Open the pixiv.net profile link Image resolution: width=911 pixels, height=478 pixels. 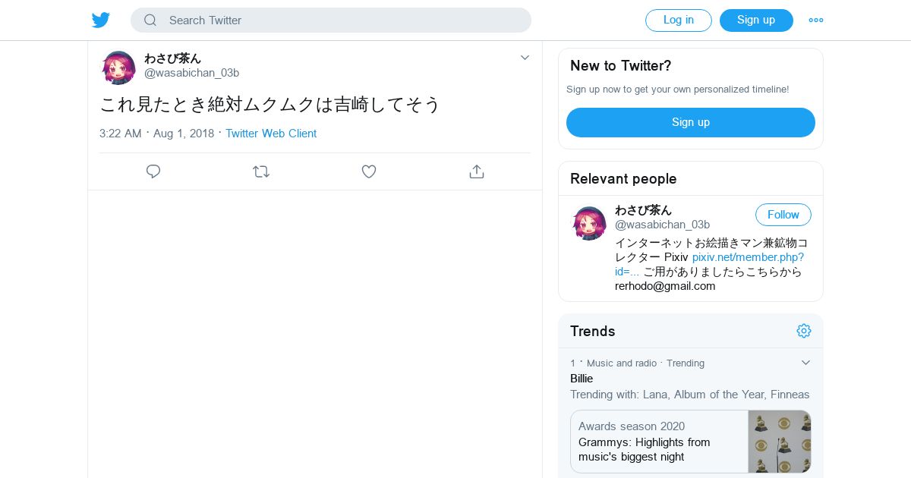(x=748, y=257)
